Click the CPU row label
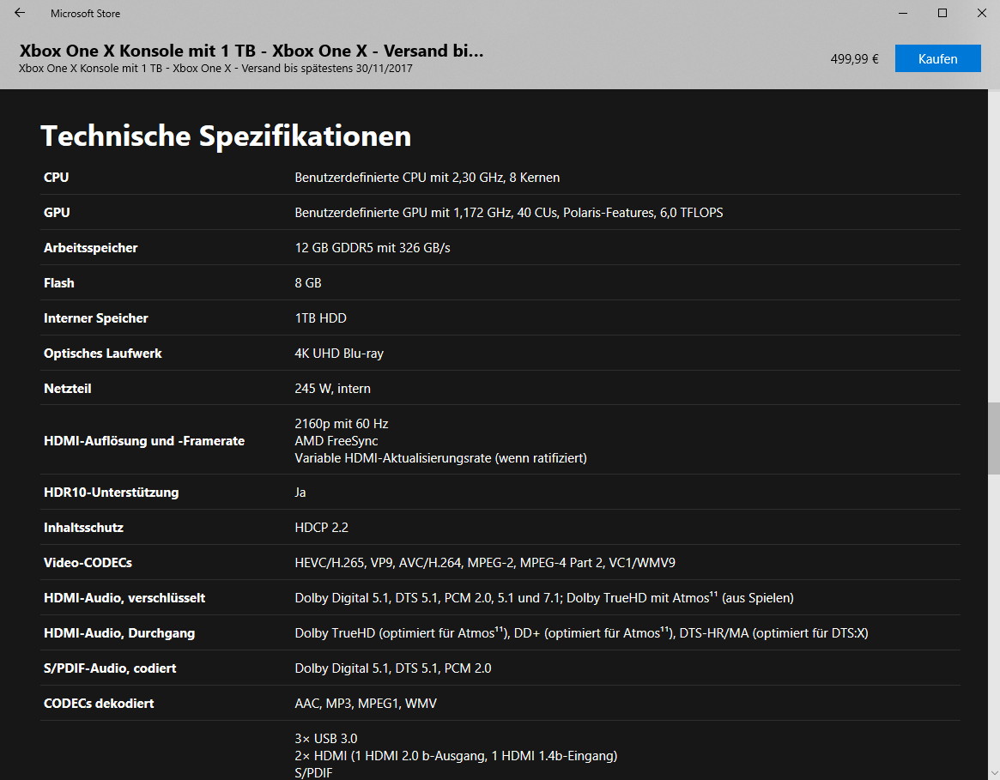Image resolution: width=1000 pixels, height=780 pixels. 56,178
